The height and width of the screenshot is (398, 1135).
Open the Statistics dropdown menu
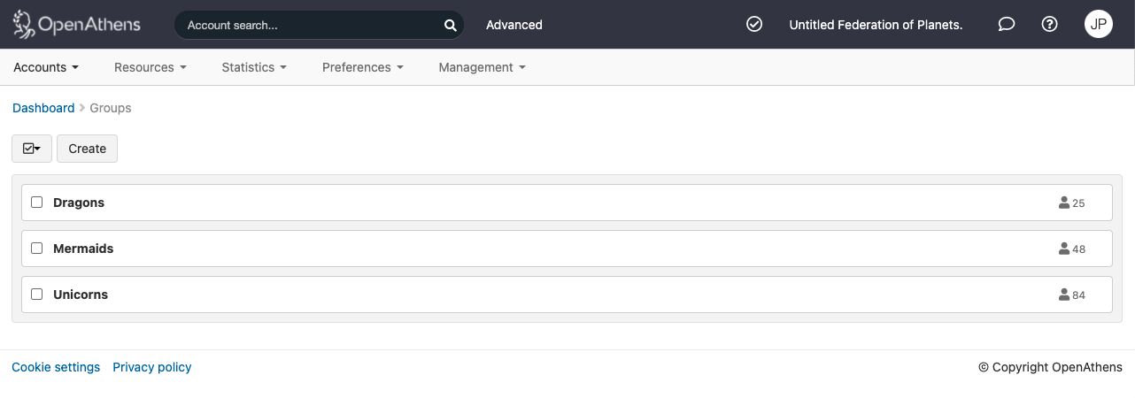coord(254,67)
